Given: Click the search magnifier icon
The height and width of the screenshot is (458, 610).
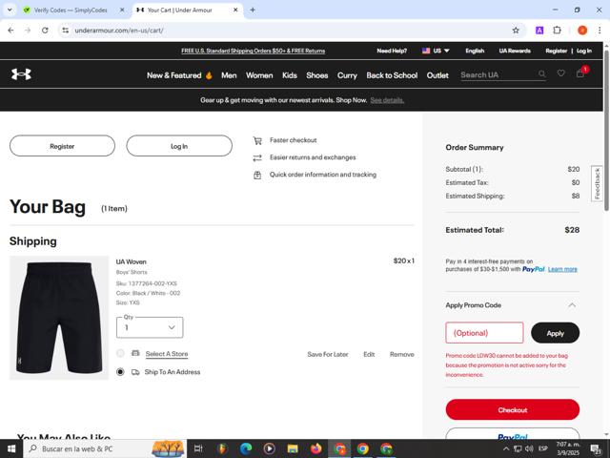Looking at the screenshot, I should point(542,73).
